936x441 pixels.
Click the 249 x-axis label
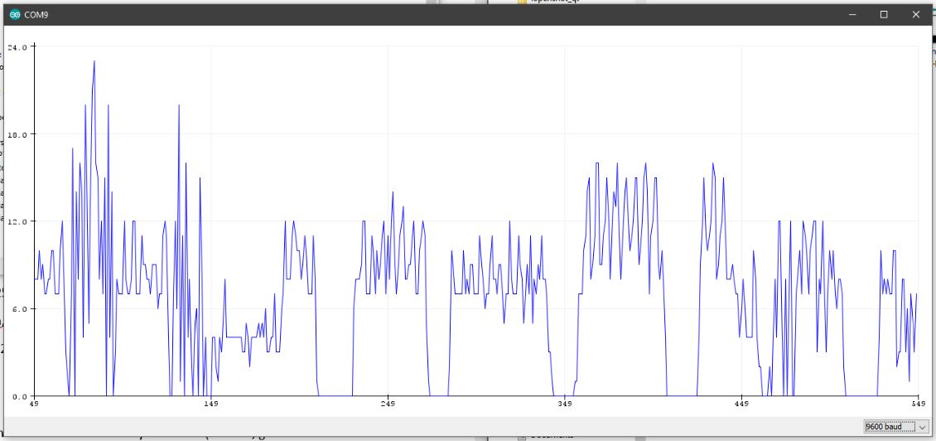pyautogui.click(x=388, y=404)
